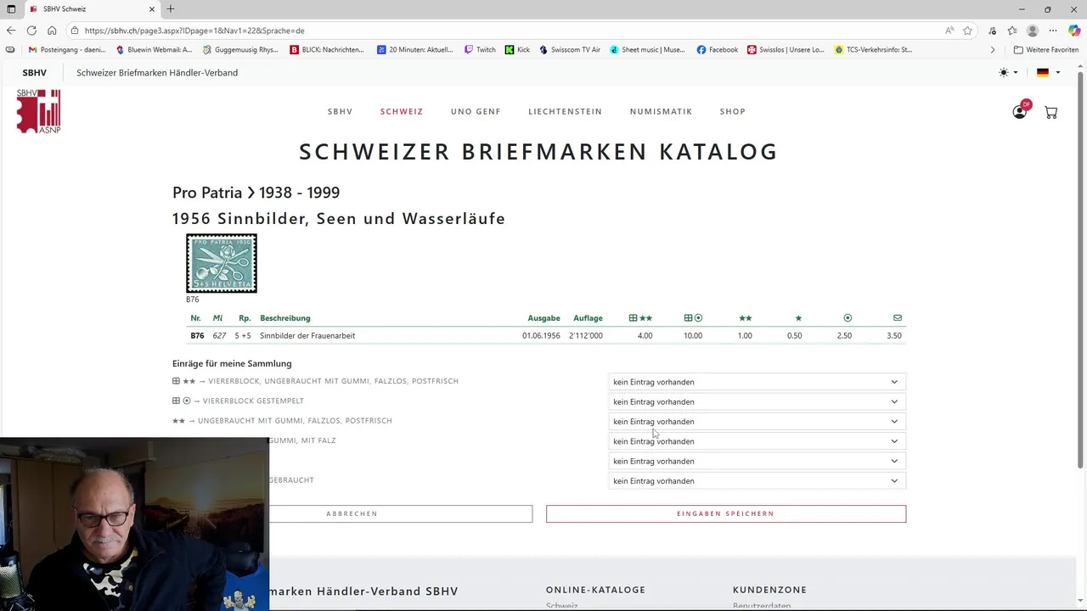Image resolution: width=1087 pixels, height=611 pixels.
Task: Open favorites list icon
Action: click(x=1012, y=31)
